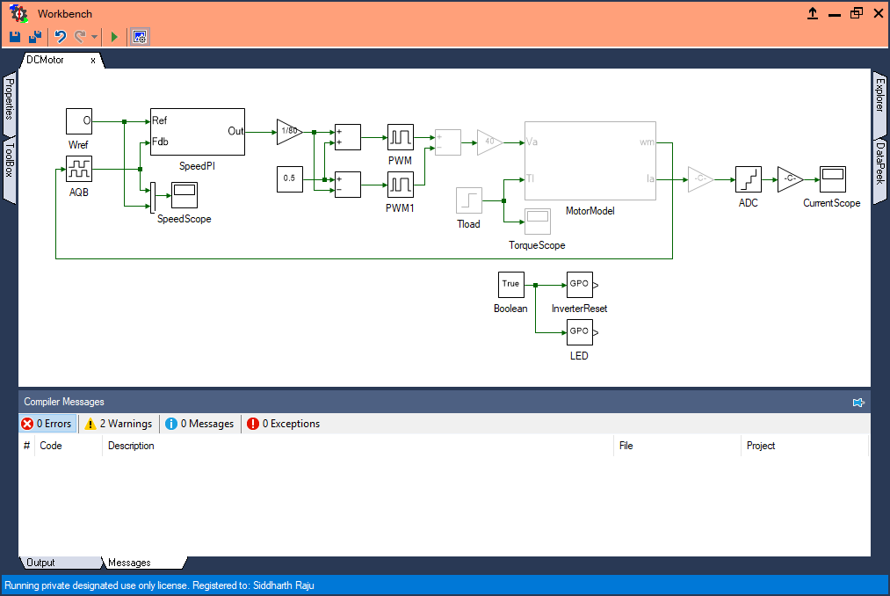Select the greyed -C- gain before ADC
This screenshot has width=890, height=596.
(700, 179)
